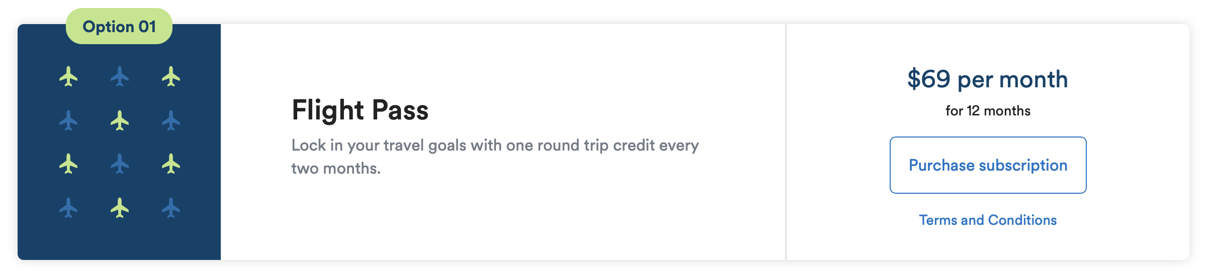Click the $69 per month price text
This screenshot has width=1210, height=271.
[988, 79]
